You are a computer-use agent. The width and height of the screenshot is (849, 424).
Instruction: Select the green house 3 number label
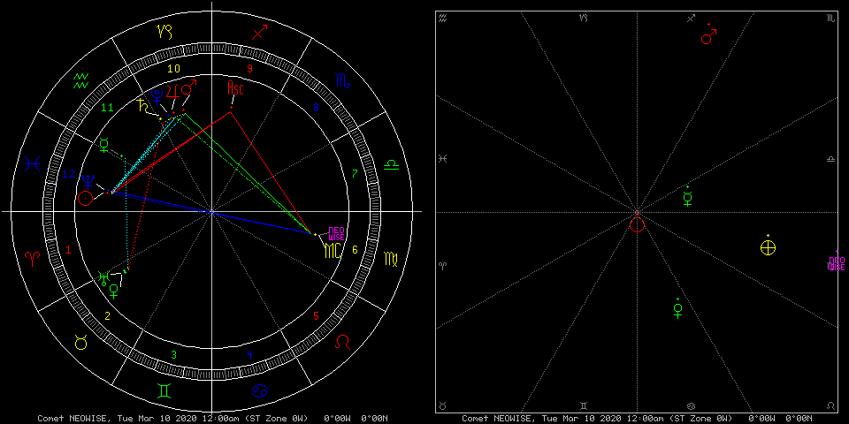(x=173, y=355)
